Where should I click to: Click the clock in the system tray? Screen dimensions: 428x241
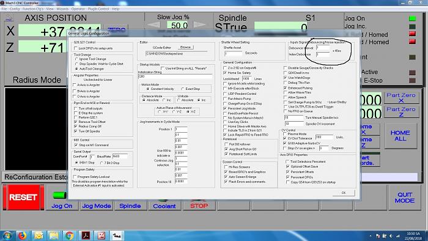[x=413, y=236]
